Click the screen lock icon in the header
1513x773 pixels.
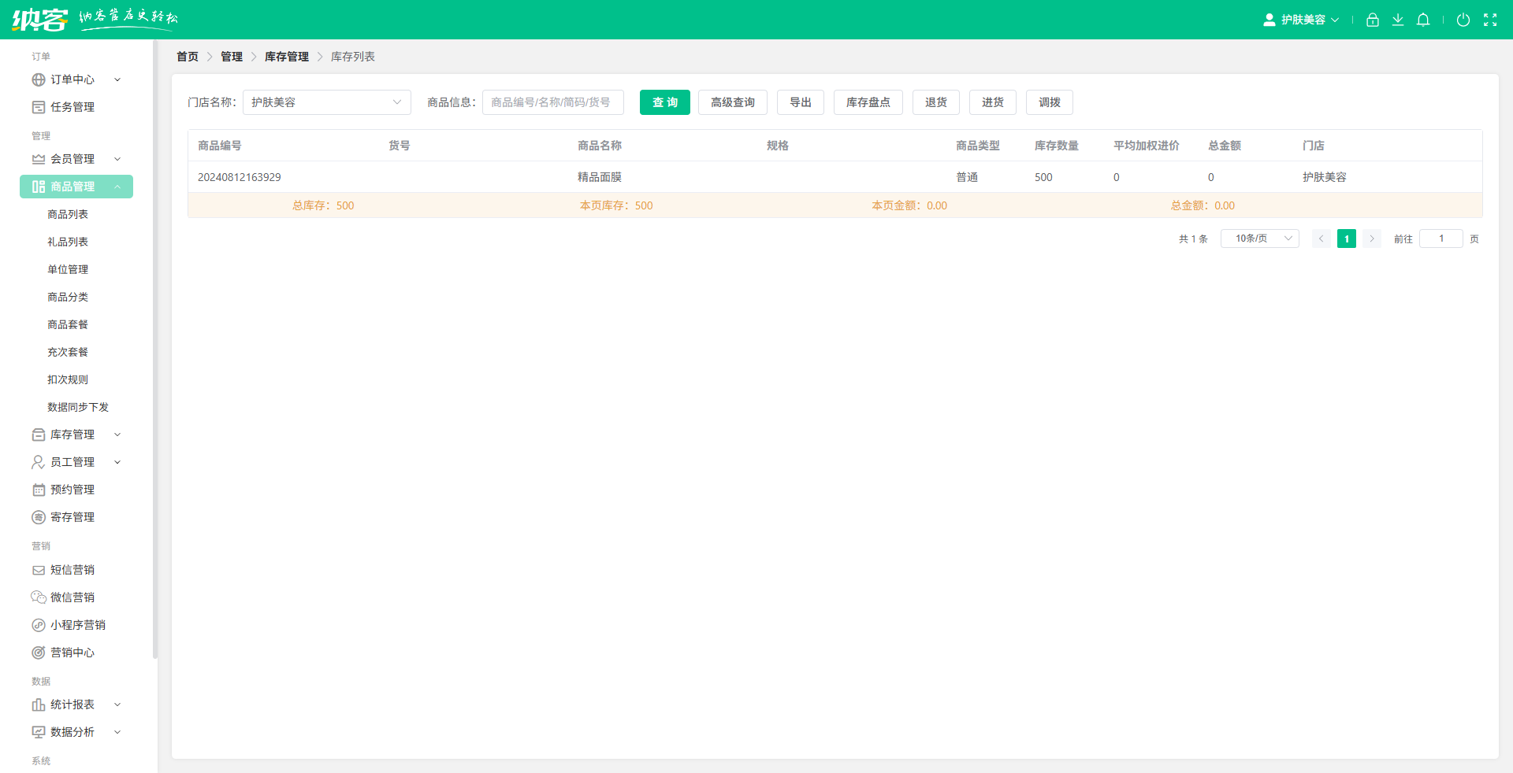[x=1372, y=20]
